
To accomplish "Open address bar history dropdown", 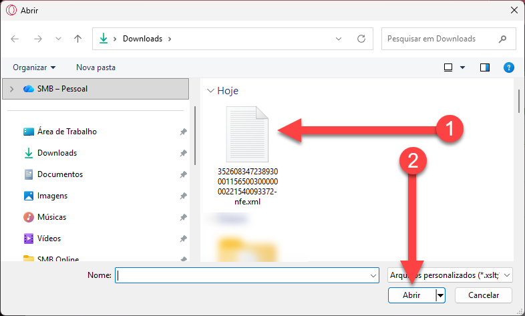I will (x=339, y=39).
